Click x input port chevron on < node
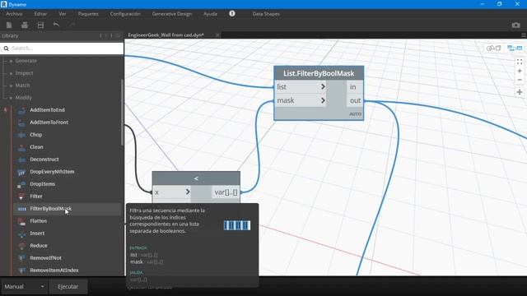 tap(188, 192)
